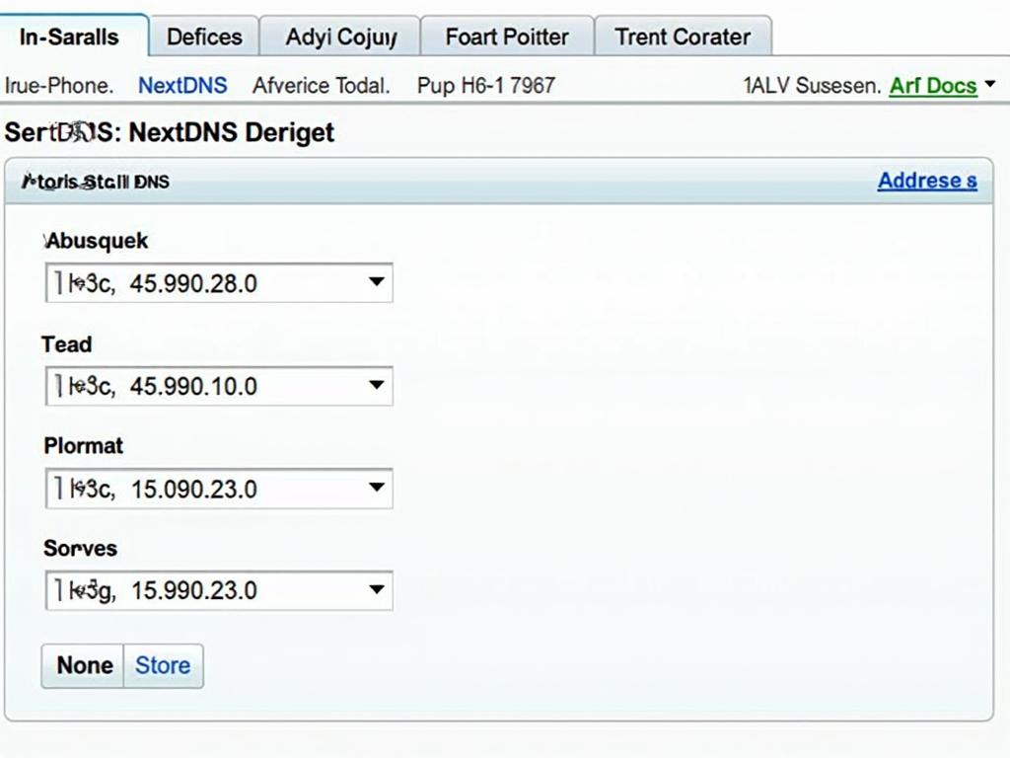This screenshot has height=758, width=1010.
Task: Open the Defices tab
Action: 204,37
